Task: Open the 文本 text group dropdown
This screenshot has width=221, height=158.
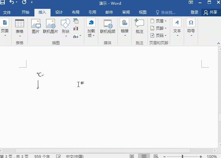Action: click(177, 27)
